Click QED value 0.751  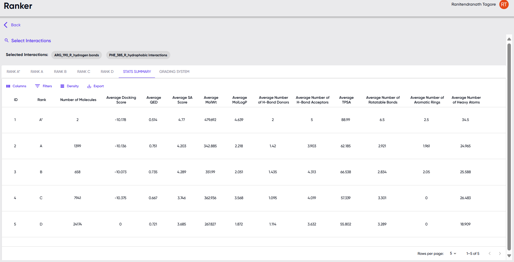pos(153,146)
